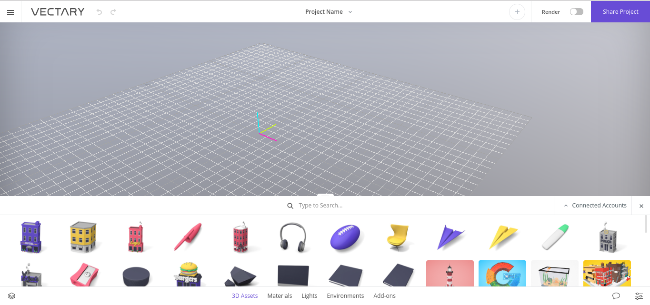Click the undo arrow icon

99,12
